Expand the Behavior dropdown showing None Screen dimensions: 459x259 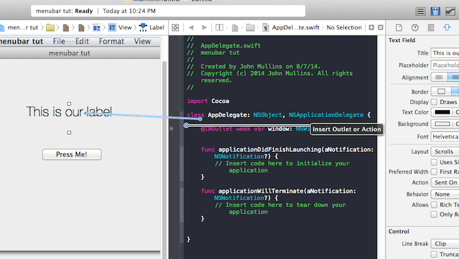[445, 194]
